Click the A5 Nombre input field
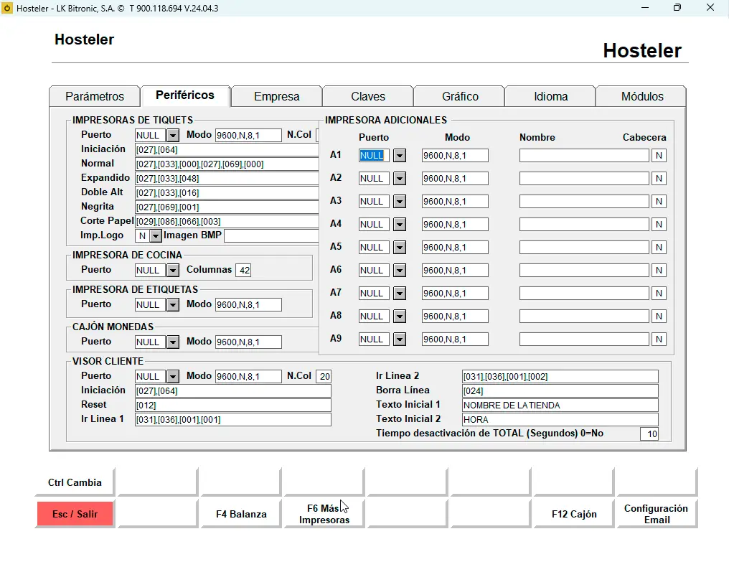The width and height of the screenshot is (729, 562). (584, 248)
